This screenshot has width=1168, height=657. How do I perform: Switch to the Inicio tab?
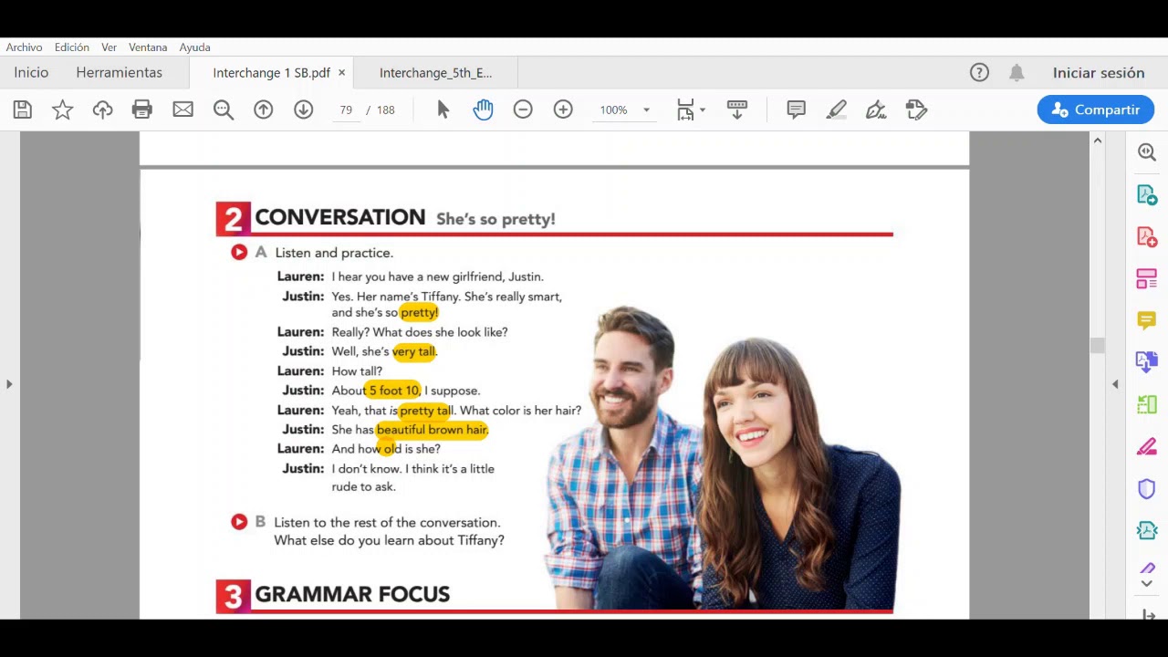[31, 72]
